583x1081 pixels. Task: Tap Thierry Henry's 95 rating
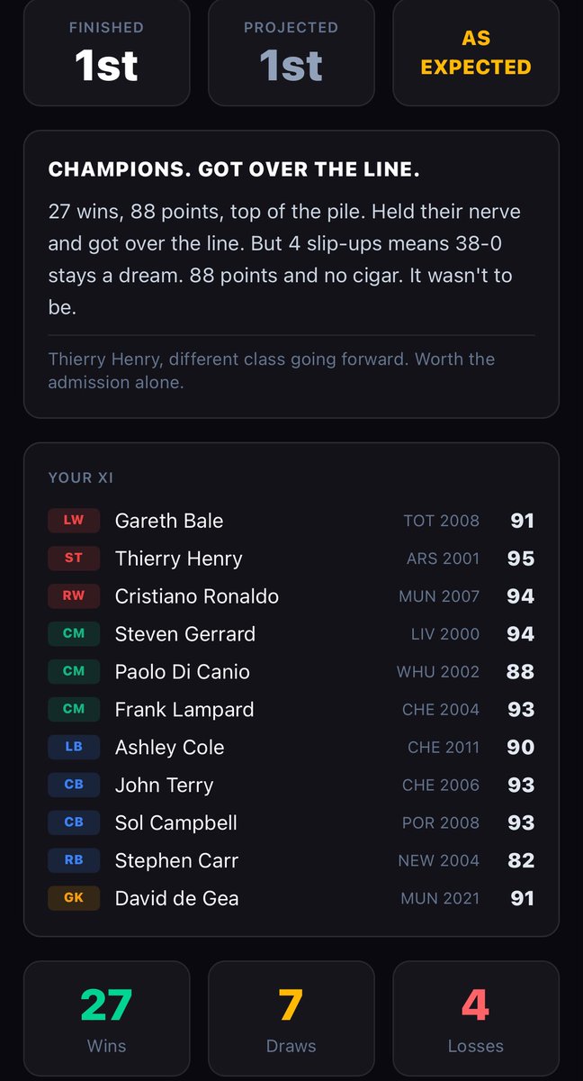click(x=521, y=559)
